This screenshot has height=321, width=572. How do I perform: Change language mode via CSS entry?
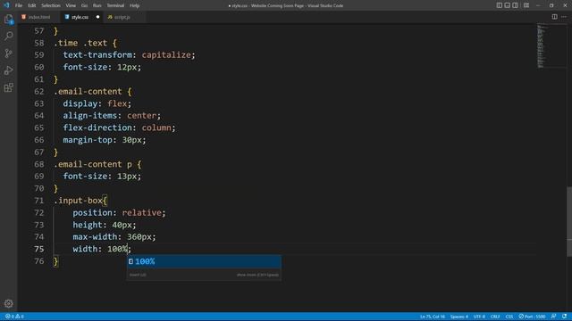coord(509,317)
